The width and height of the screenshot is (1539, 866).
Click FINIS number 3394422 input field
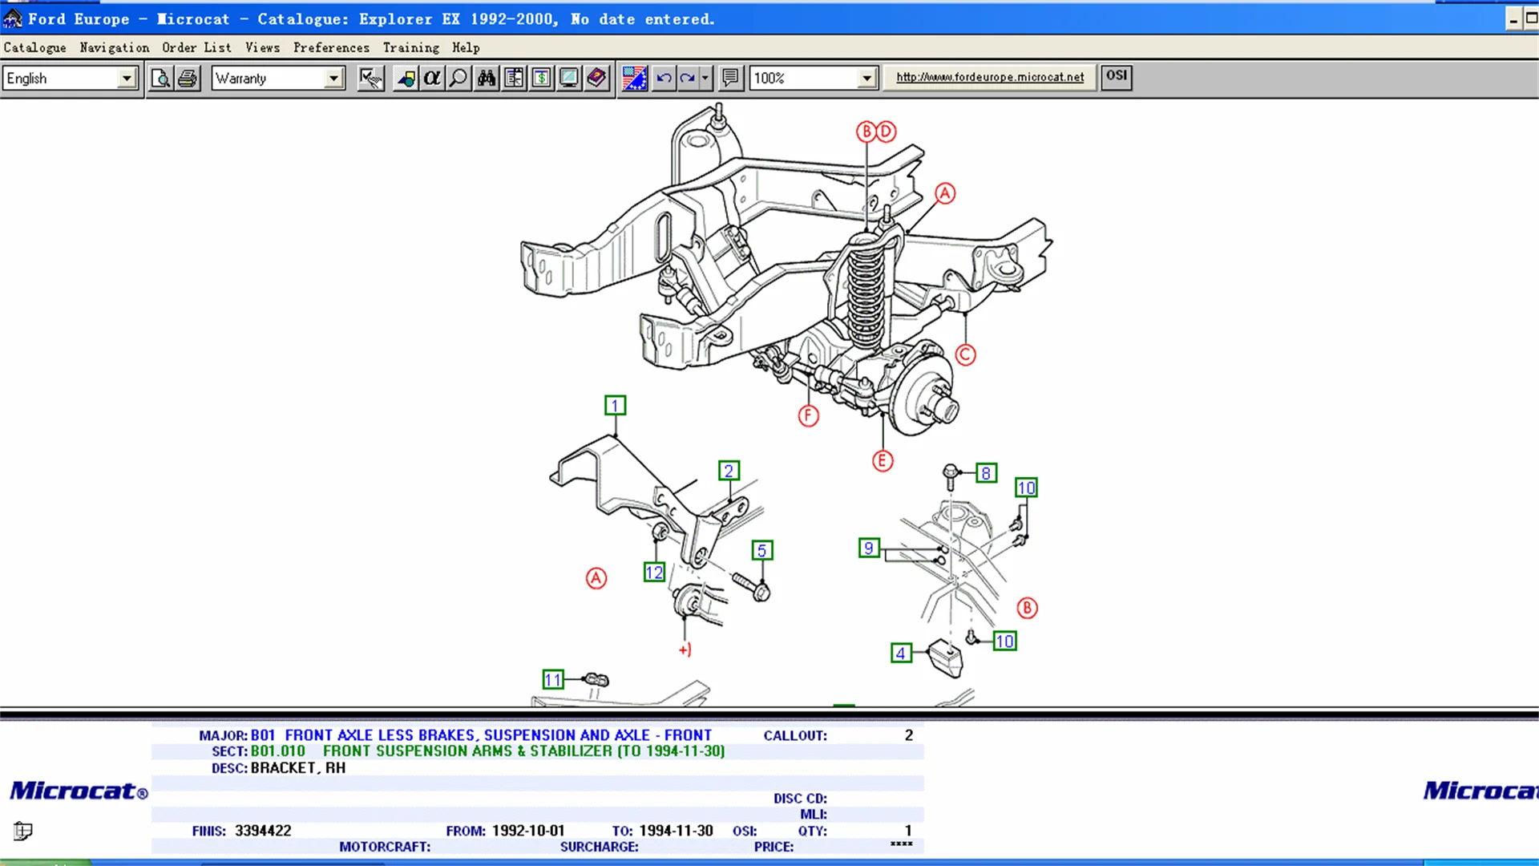click(262, 830)
